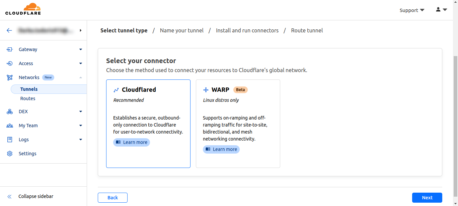Open Learn more link under Cloudflared

tap(132, 142)
